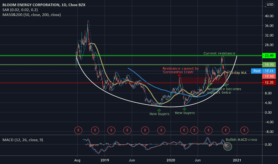Click the earnings E marker above the Aug label
This screenshot has height=164, width=278.
pyautogui.click(x=78, y=130)
